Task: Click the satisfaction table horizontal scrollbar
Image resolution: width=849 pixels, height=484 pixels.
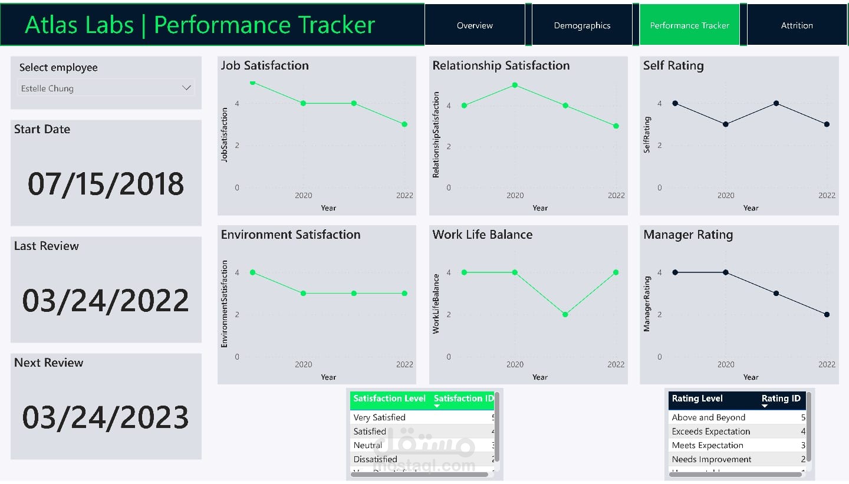Action: click(419, 474)
